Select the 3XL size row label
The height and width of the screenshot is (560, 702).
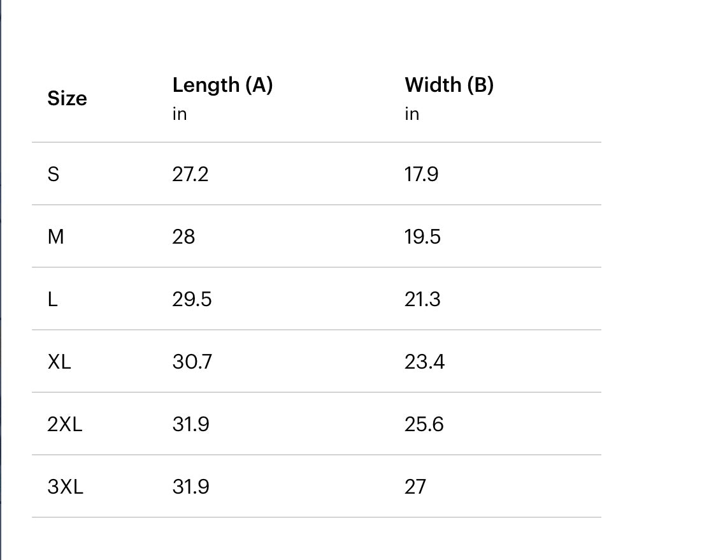(66, 487)
